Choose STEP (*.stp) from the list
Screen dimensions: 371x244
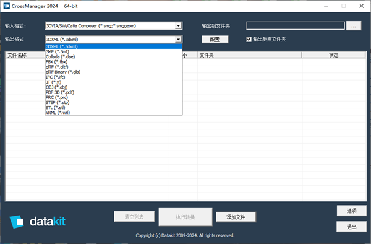[114, 103]
